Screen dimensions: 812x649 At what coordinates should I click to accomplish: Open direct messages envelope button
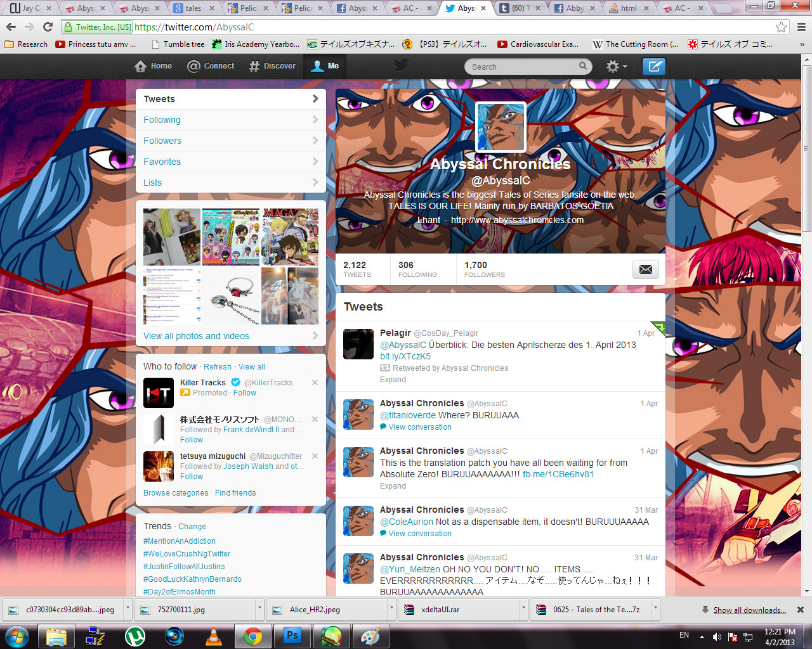pyautogui.click(x=645, y=269)
